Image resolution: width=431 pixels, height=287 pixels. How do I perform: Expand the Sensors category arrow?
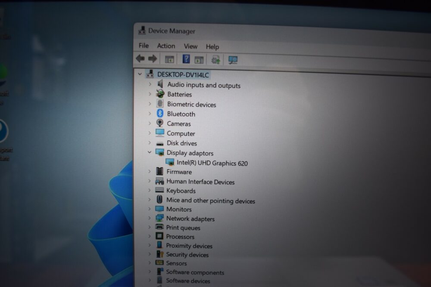(x=149, y=263)
